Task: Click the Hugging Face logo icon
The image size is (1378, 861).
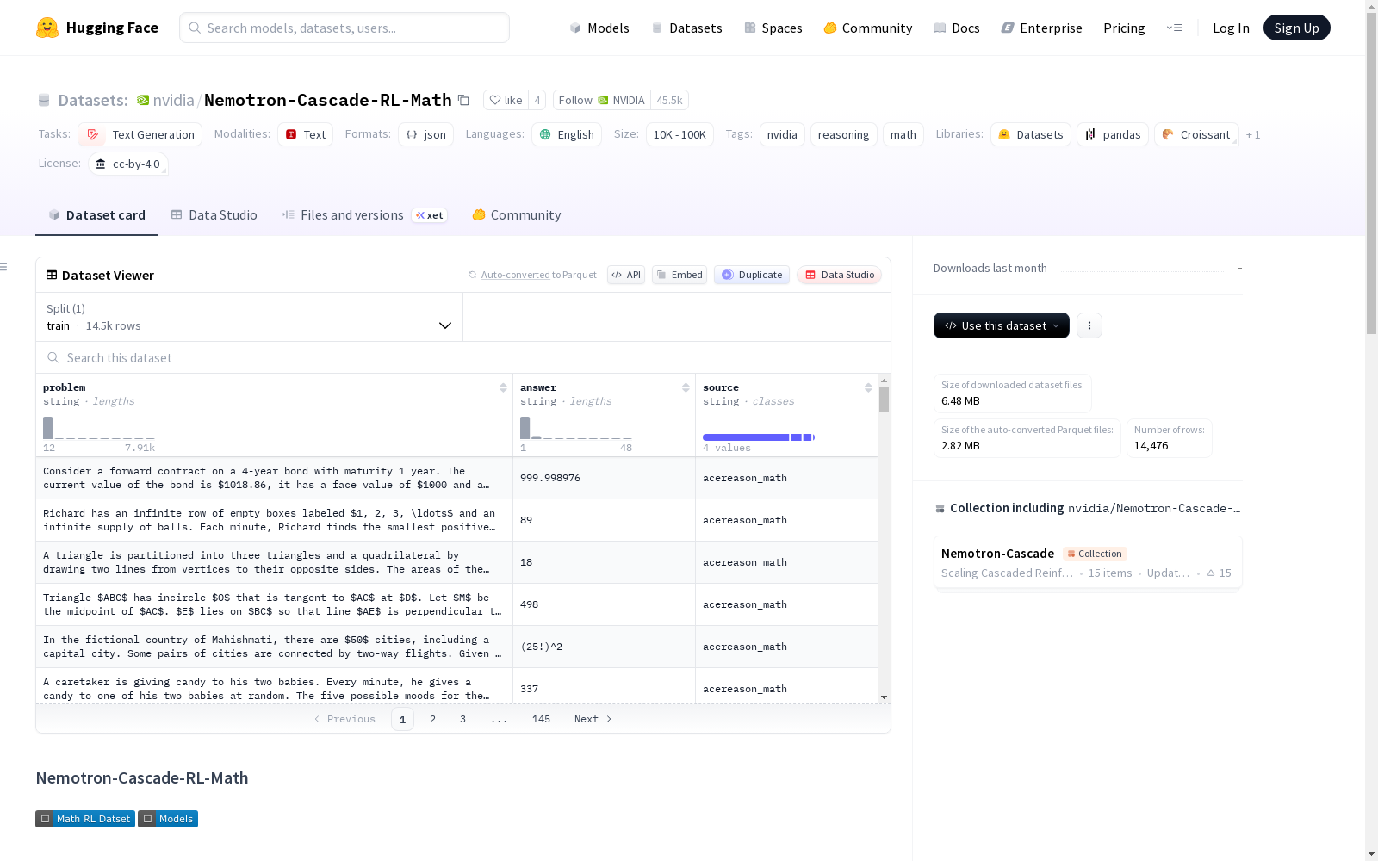Action: [47, 28]
